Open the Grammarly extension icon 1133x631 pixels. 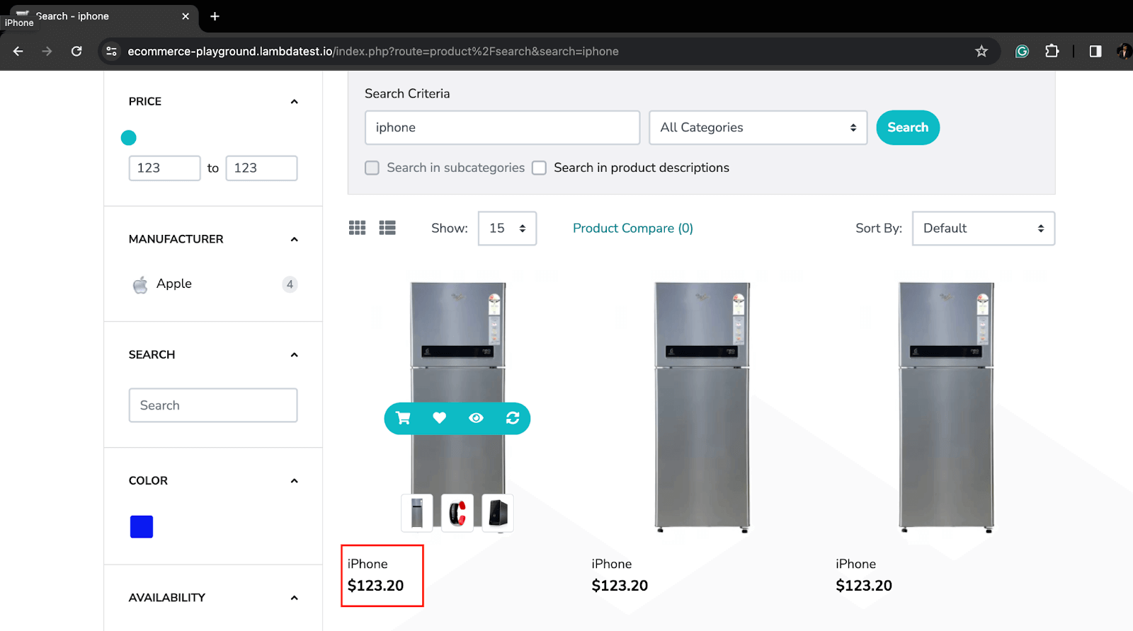click(x=1022, y=51)
